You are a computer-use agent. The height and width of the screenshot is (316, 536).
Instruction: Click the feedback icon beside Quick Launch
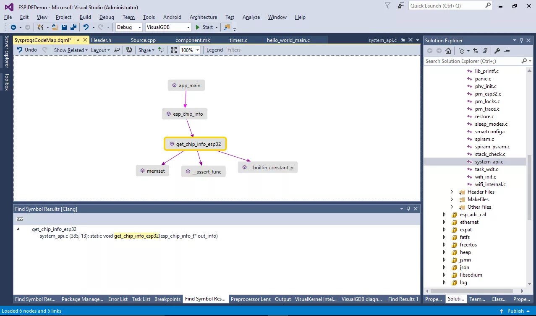[x=401, y=5]
